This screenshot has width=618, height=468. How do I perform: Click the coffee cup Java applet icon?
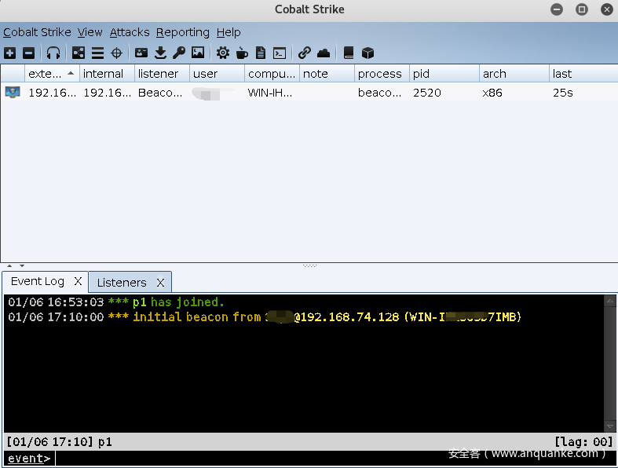coord(242,53)
